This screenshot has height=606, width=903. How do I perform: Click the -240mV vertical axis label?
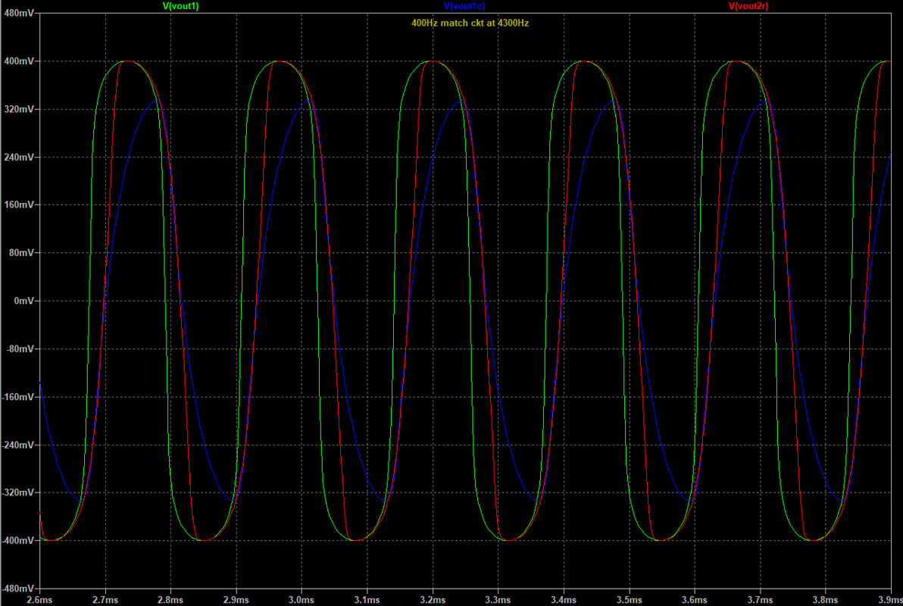pos(17,445)
